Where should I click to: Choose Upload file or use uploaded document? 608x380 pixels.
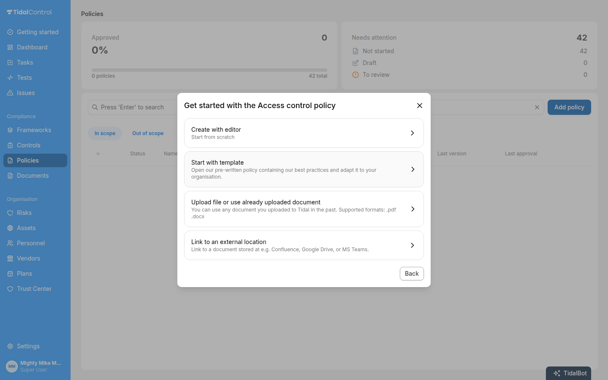pyautogui.click(x=304, y=209)
